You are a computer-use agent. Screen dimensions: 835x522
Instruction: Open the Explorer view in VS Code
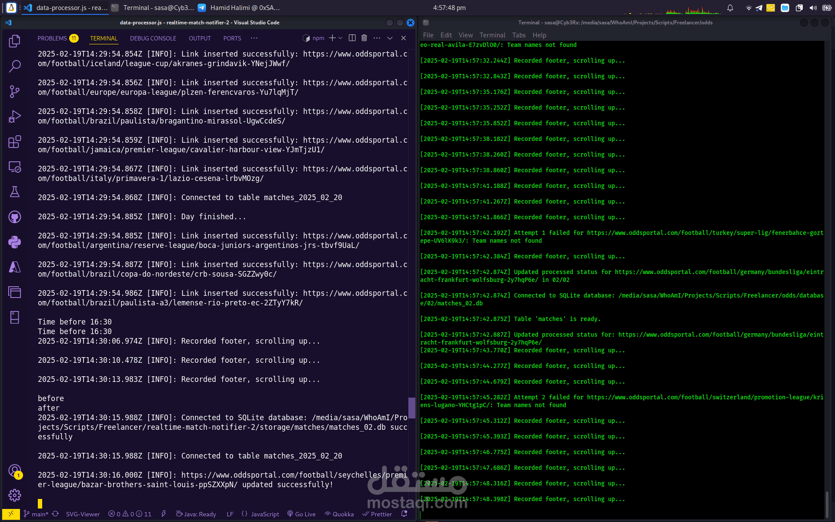(15, 41)
